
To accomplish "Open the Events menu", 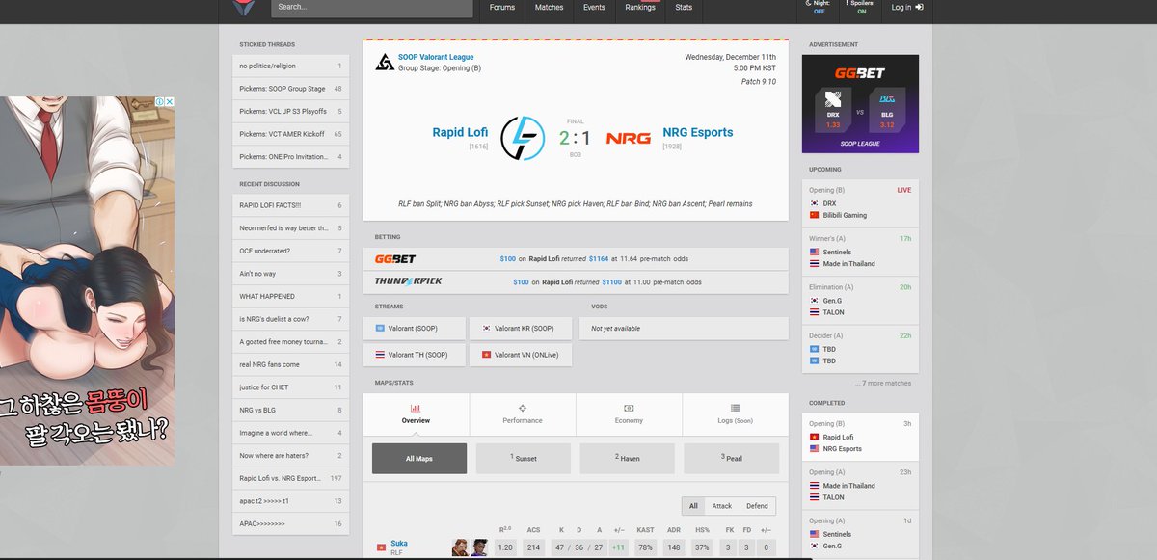I will pyautogui.click(x=595, y=8).
